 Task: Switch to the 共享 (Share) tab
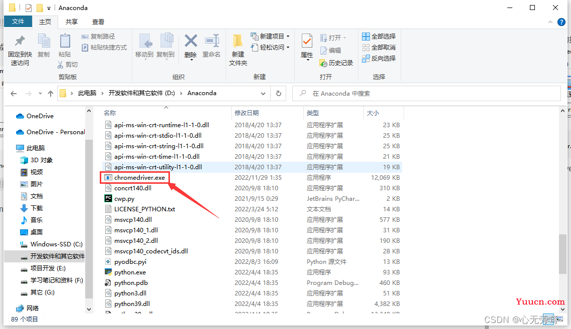coord(71,22)
